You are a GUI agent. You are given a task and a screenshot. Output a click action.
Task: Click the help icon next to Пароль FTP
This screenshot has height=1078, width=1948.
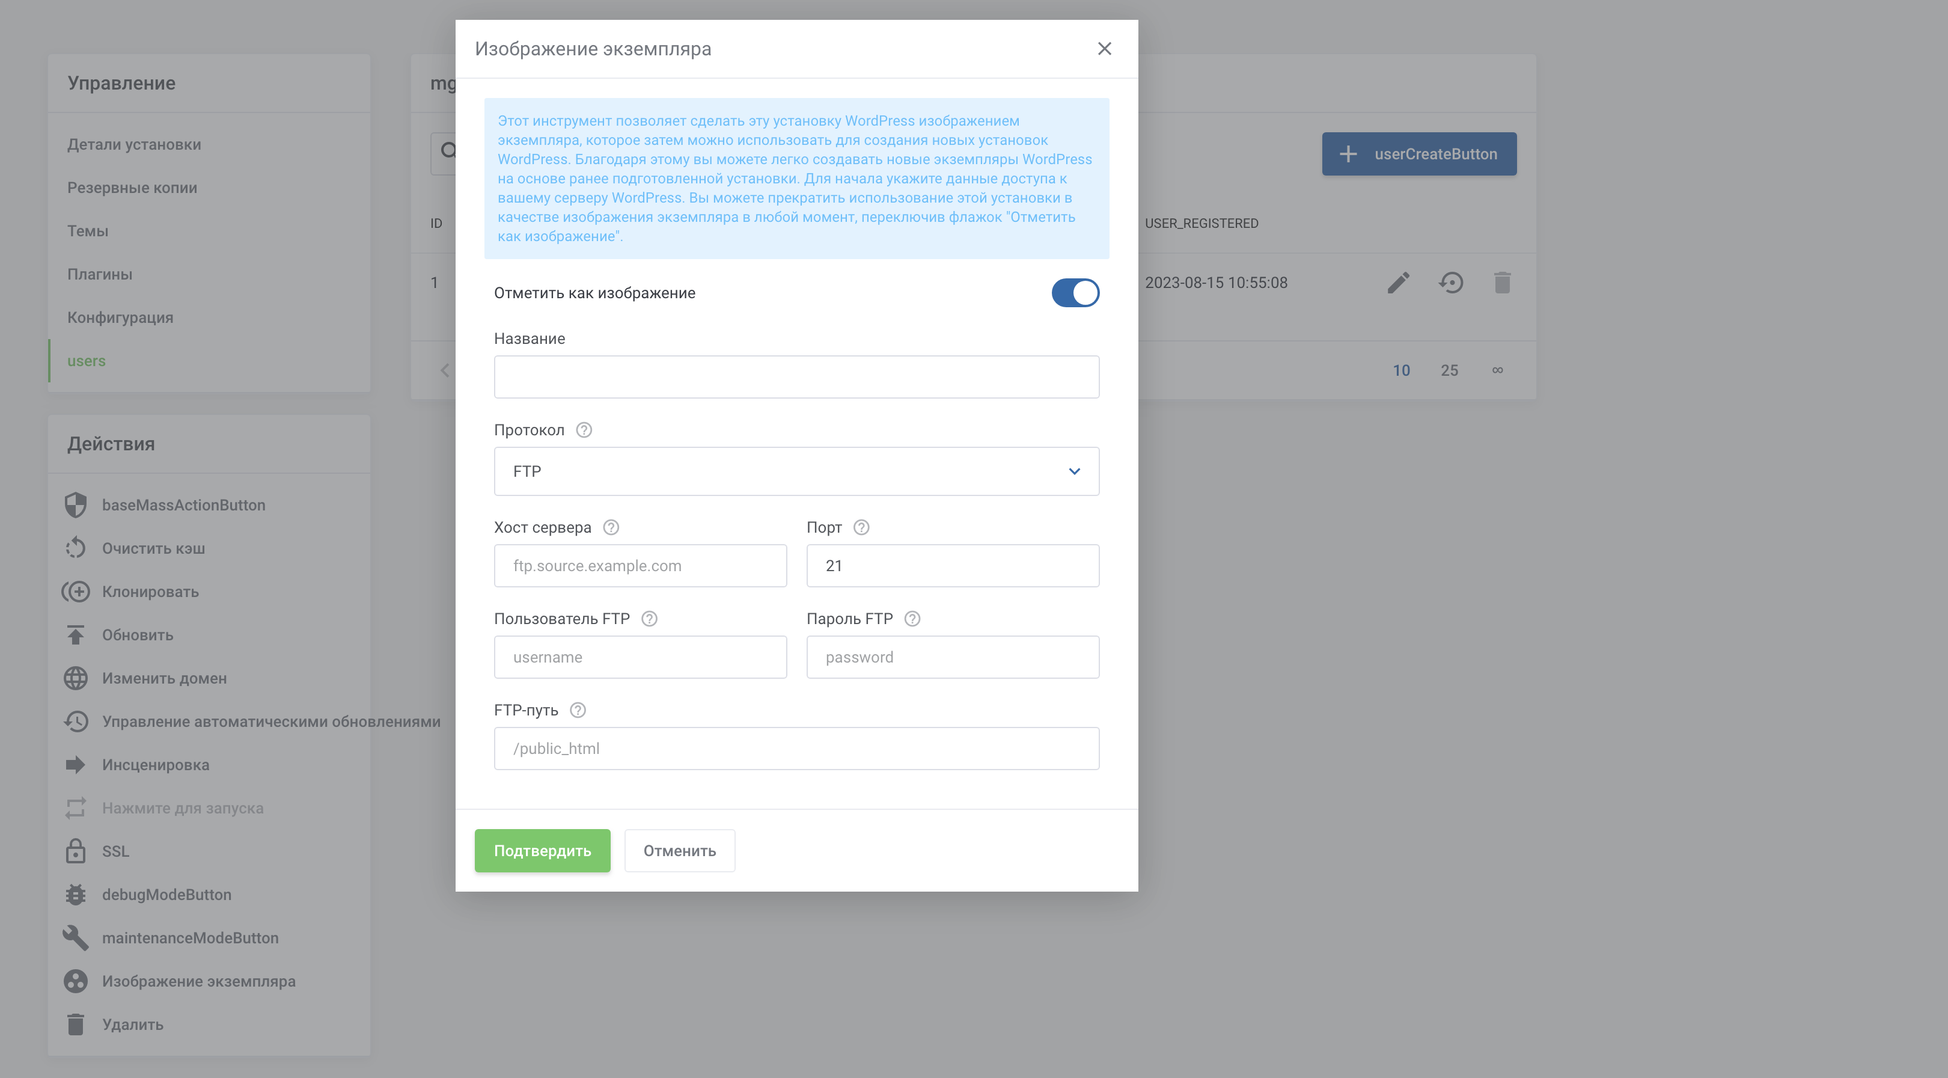tap(912, 619)
